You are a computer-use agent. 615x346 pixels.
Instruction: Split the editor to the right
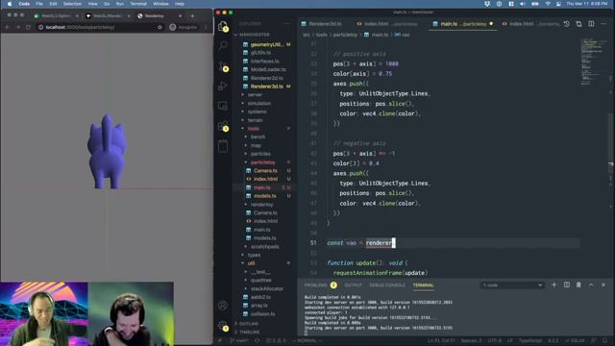point(591,24)
